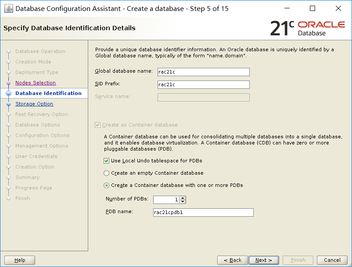Click Deployment Type step in sidebar
The image size is (352, 267).
pyautogui.click(x=36, y=72)
